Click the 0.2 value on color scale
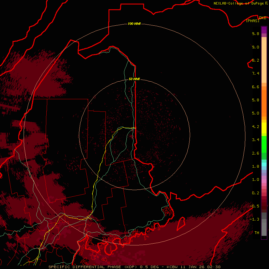 click(256, 193)
